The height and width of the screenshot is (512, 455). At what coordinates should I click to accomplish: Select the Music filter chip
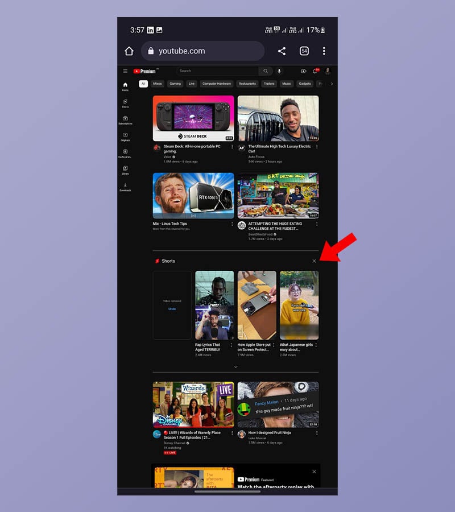tap(287, 84)
